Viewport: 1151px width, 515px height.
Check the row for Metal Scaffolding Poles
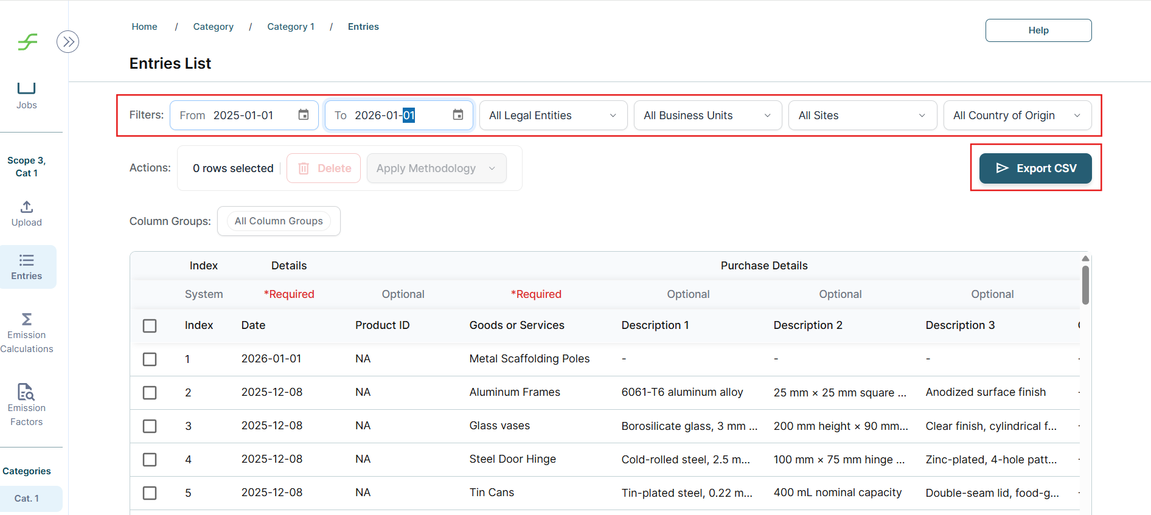(x=150, y=359)
